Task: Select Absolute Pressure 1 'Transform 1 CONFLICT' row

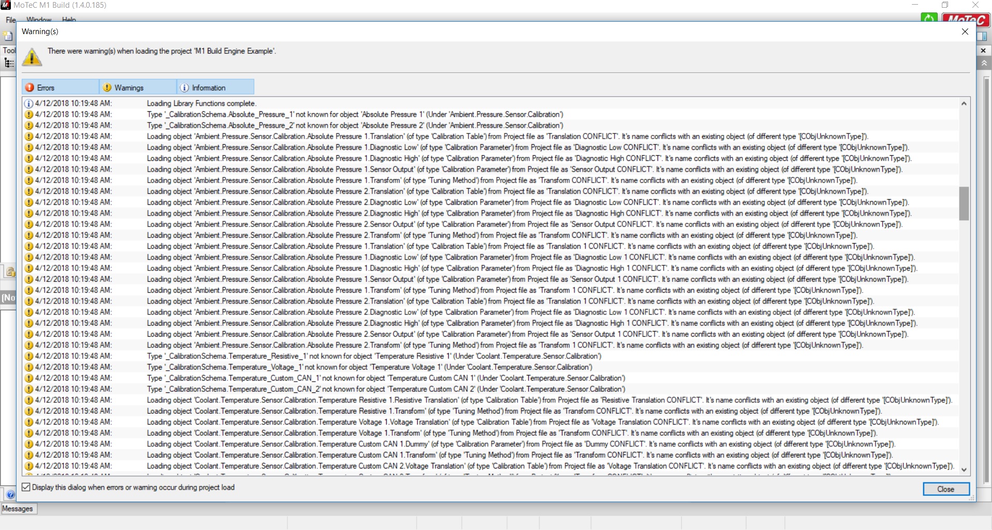Action: [x=491, y=290]
